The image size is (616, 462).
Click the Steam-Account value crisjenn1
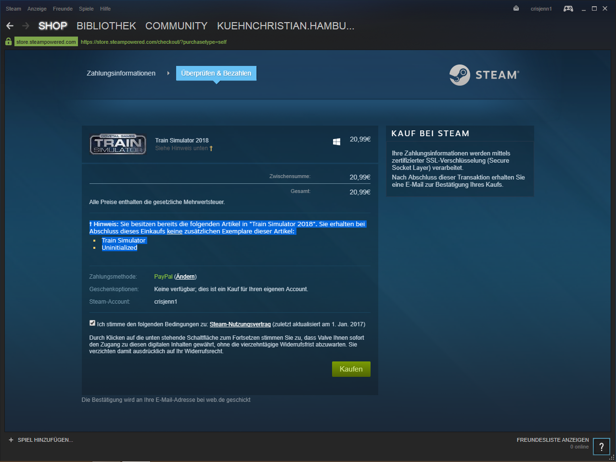166,302
